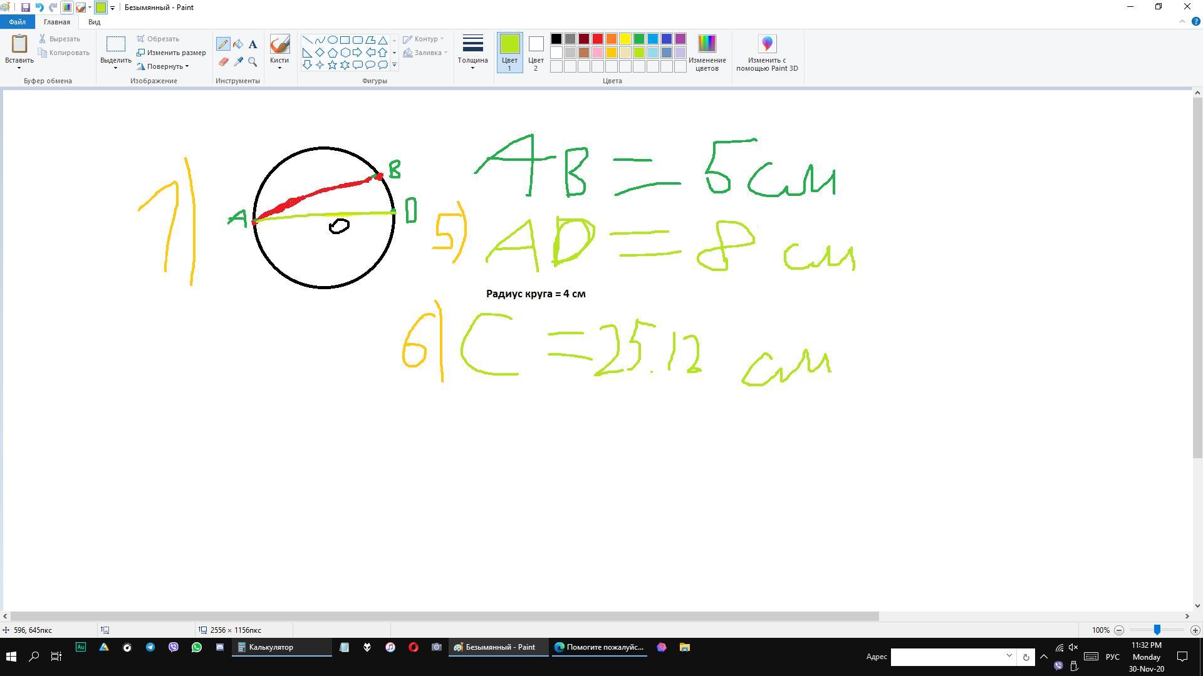The width and height of the screenshot is (1203, 676).
Task: Select the Text tool
Action: [253, 44]
